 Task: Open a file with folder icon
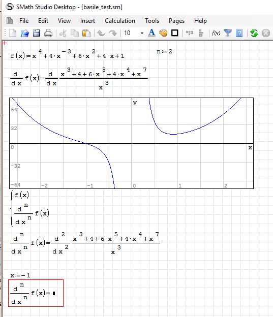pyautogui.click(x=25, y=33)
